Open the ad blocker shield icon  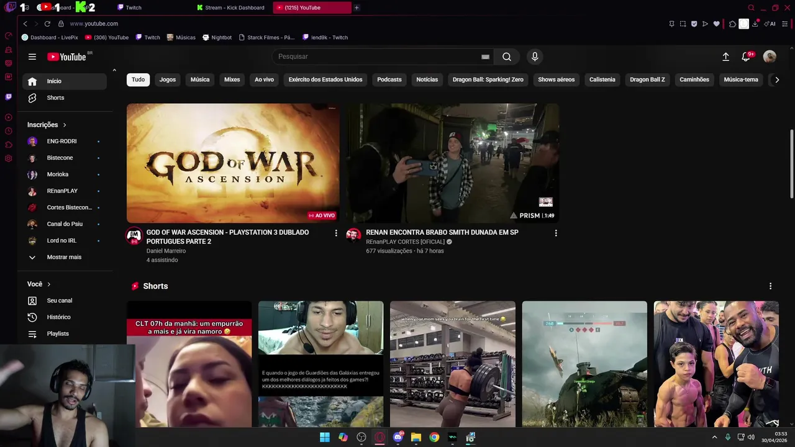pos(694,24)
